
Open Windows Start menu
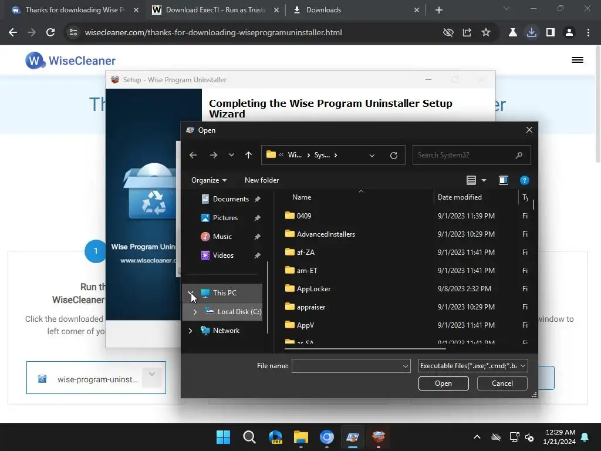pyautogui.click(x=223, y=437)
